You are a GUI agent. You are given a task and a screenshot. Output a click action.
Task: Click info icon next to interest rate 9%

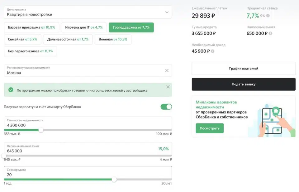pyautogui.click(x=268, y=16)
